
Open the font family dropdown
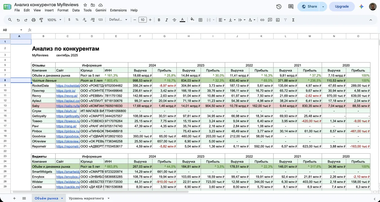tap(118, 20)
